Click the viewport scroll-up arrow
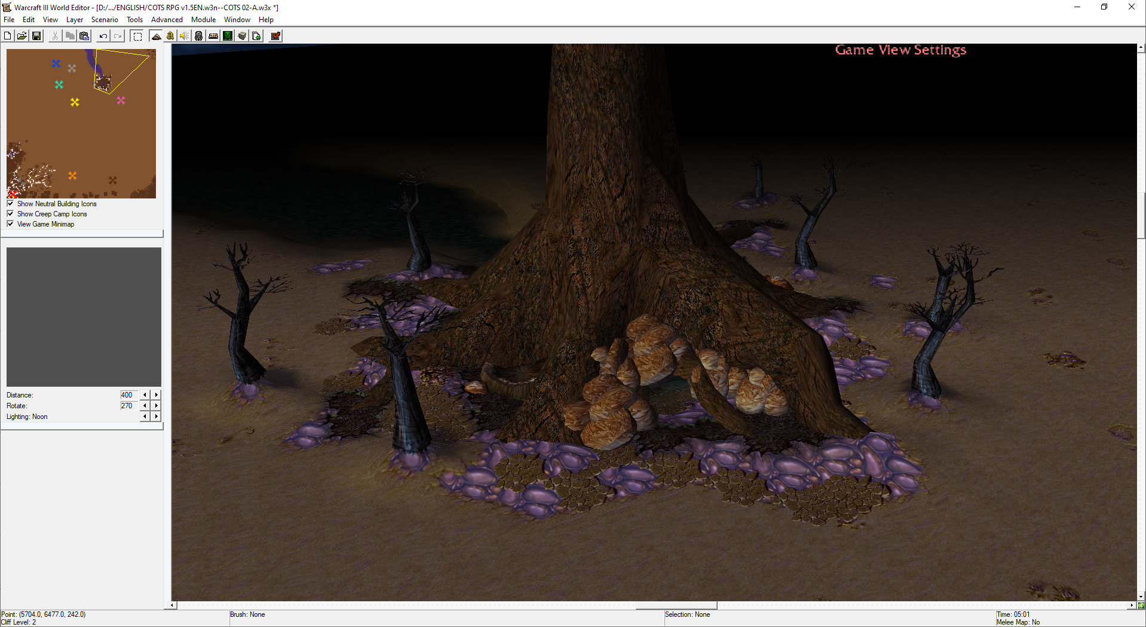The width and height of the screenshot is (1146, 627). coord(1141,47)
